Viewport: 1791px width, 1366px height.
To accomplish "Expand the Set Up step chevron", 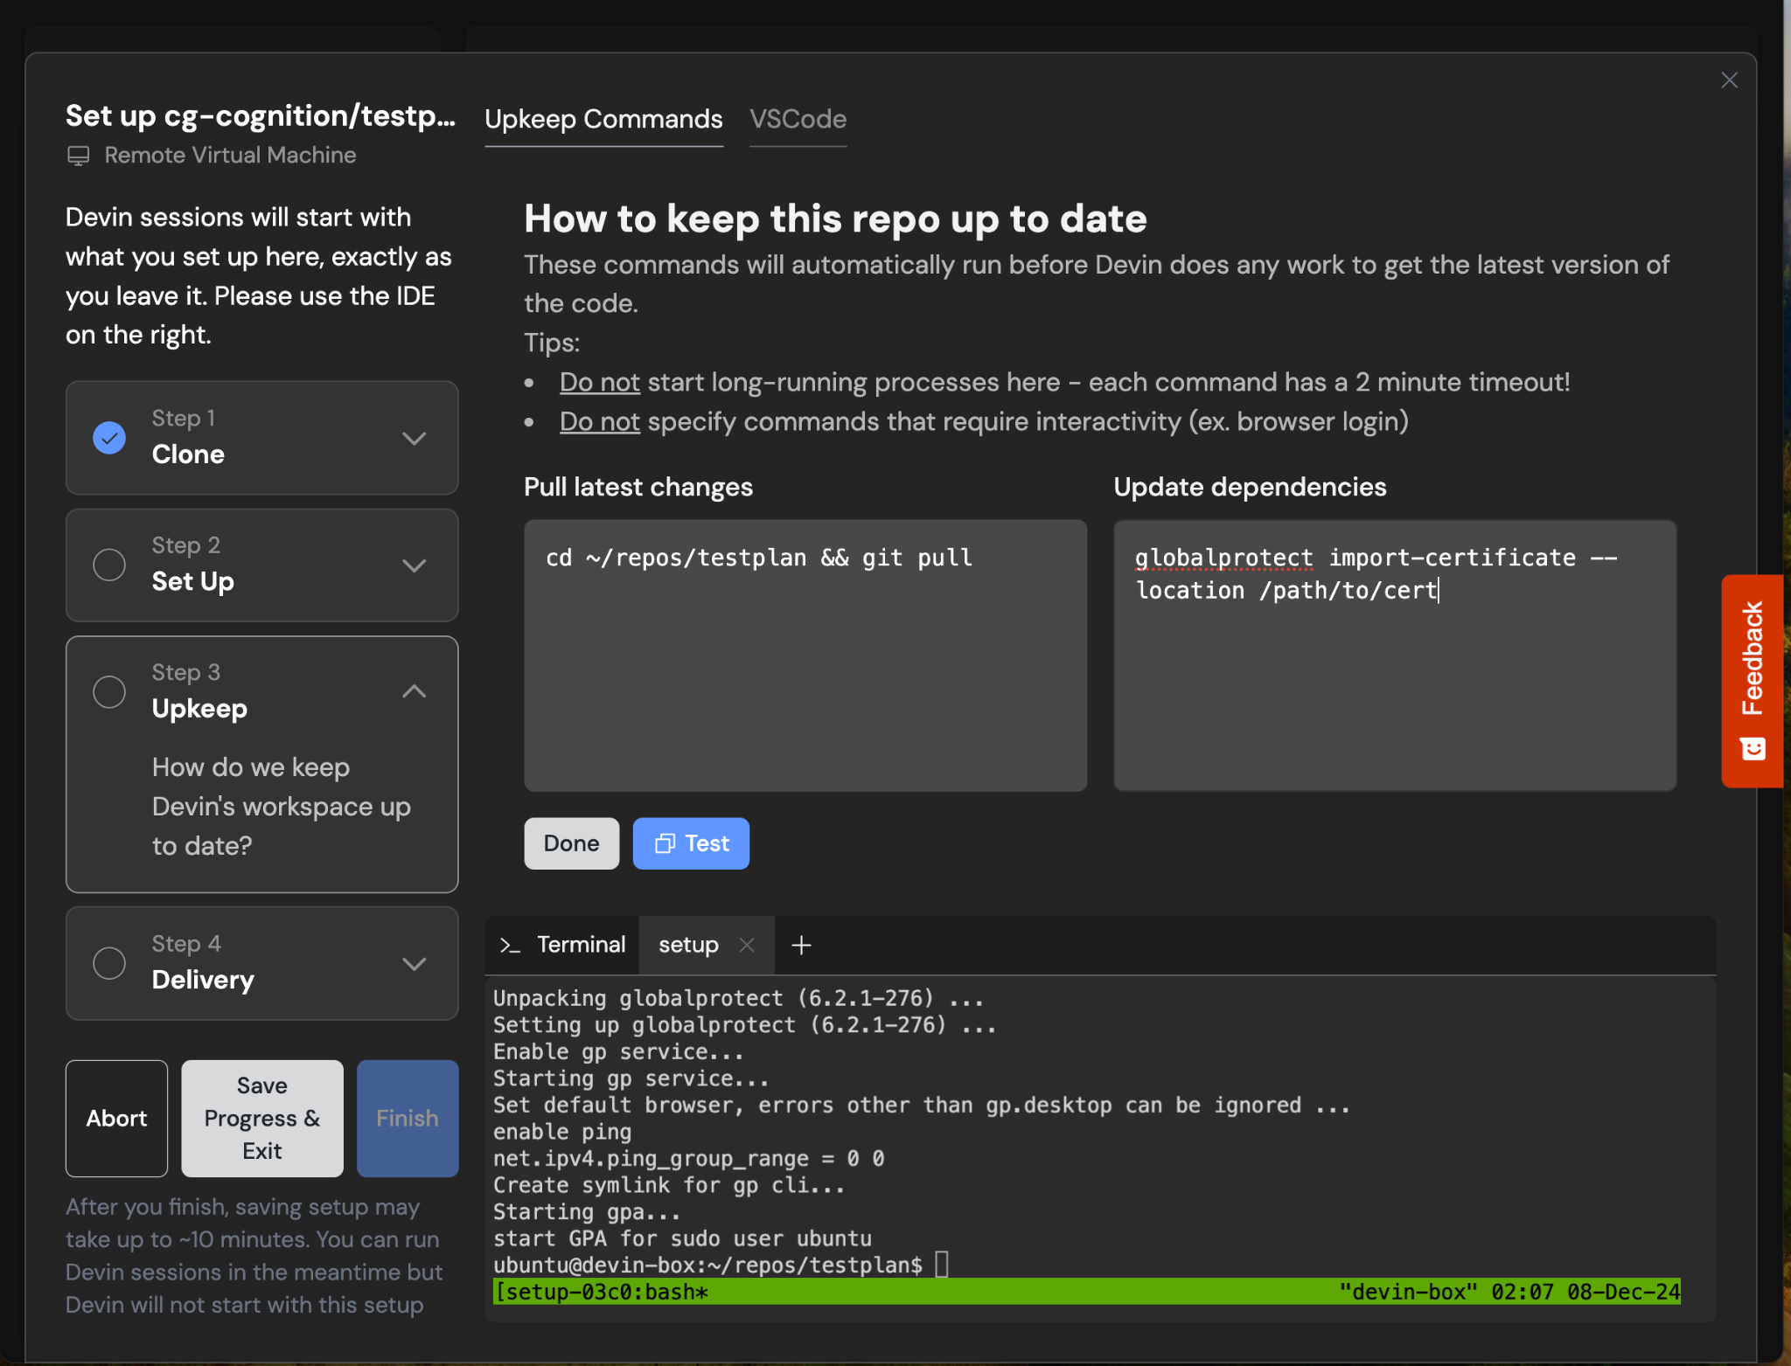I will 414,565.
